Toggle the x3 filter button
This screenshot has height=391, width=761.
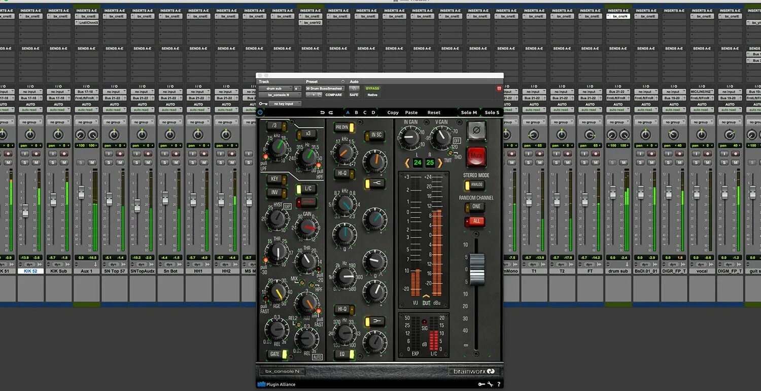tap(306, 133)
